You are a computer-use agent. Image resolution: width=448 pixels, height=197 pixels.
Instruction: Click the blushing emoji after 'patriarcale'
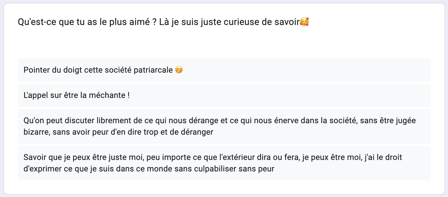point(179,70)
